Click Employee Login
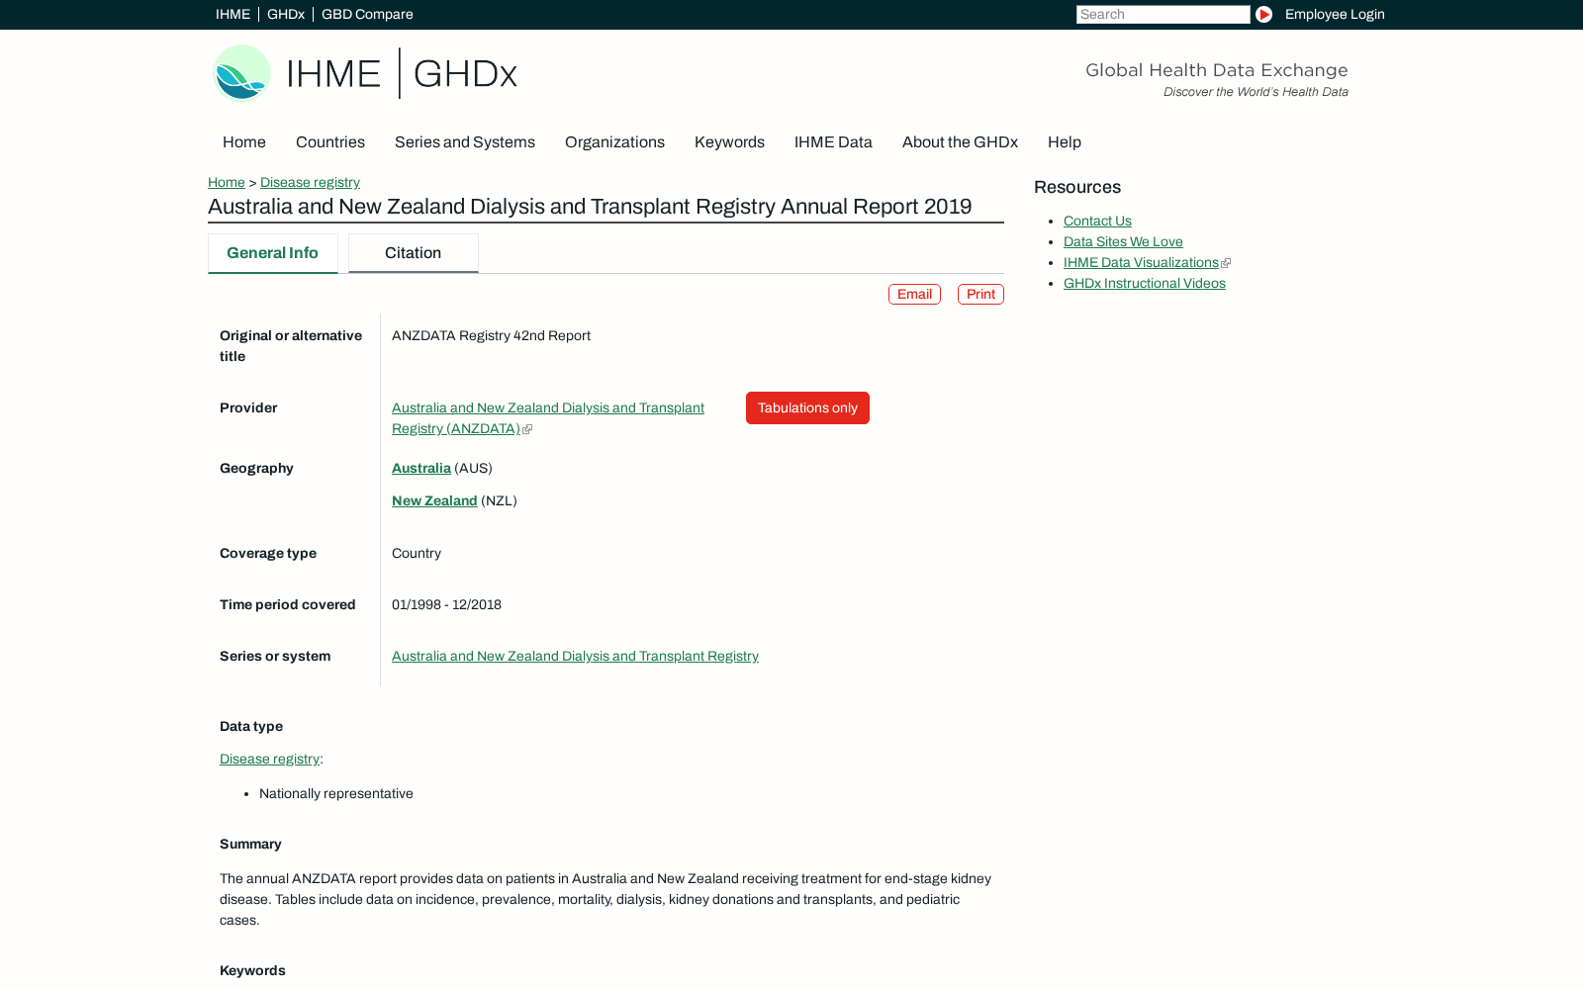 1335,14
